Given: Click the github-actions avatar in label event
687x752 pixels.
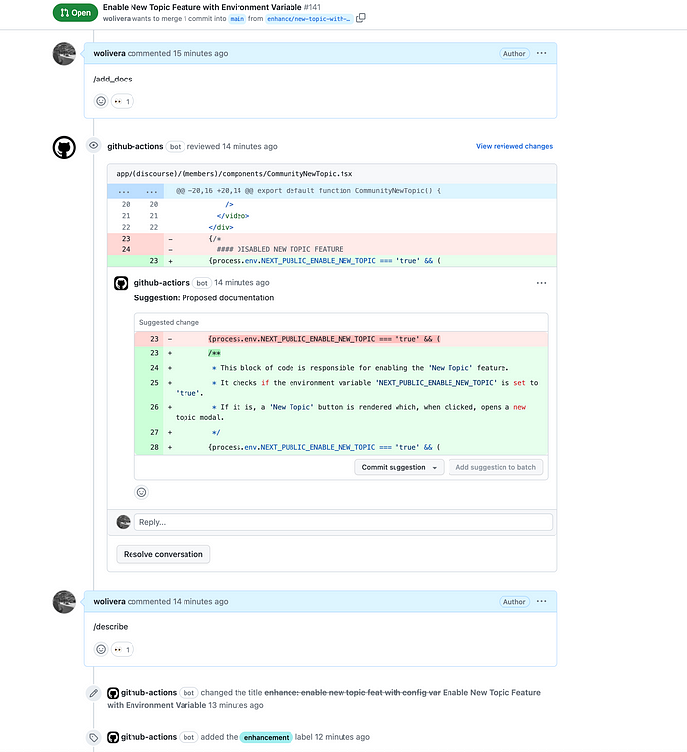Looking at the screenshot, I should [x=113, y=737].
